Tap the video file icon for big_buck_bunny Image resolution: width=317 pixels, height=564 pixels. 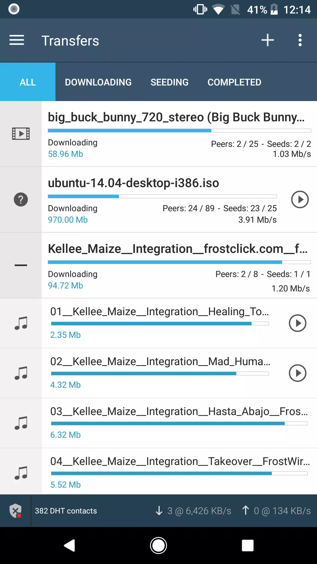coord(21,134)
